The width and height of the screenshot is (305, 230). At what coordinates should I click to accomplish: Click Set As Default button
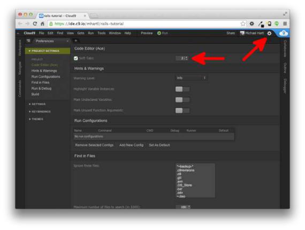click(159, 145)
